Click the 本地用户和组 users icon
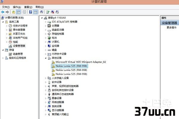The width and height of the screenshot is (179, 119). click(x=10, y=38)
